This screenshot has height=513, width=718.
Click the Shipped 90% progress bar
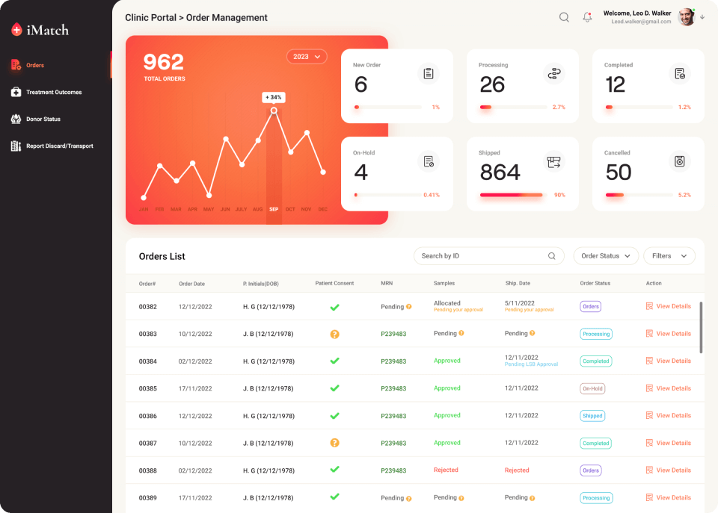513,195
